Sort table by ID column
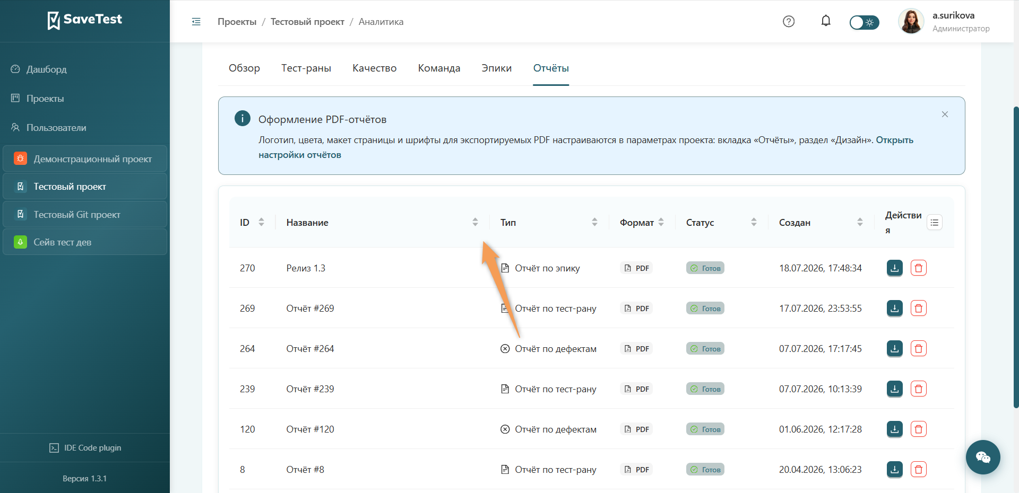Screen dimensions: 1019x493 [261, 223]
